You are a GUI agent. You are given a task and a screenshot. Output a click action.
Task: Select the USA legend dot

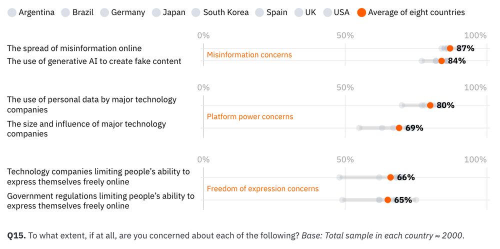327,12
